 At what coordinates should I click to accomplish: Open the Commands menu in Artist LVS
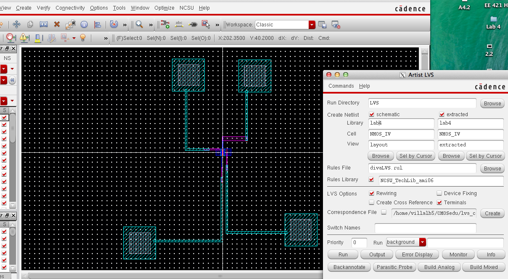341,86
